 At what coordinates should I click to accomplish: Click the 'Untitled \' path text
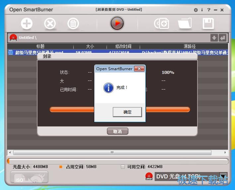(28, 38)
